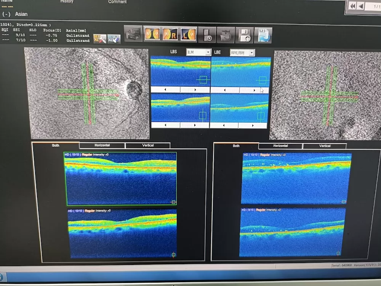Select Horizontal tab in left scan panel
This screenshot has height=286, width=381.
click(x=102, y=145)
